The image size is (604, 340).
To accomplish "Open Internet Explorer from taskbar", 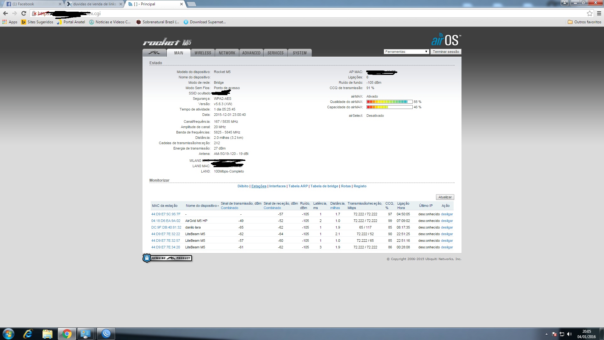I will tap(28, 334).
